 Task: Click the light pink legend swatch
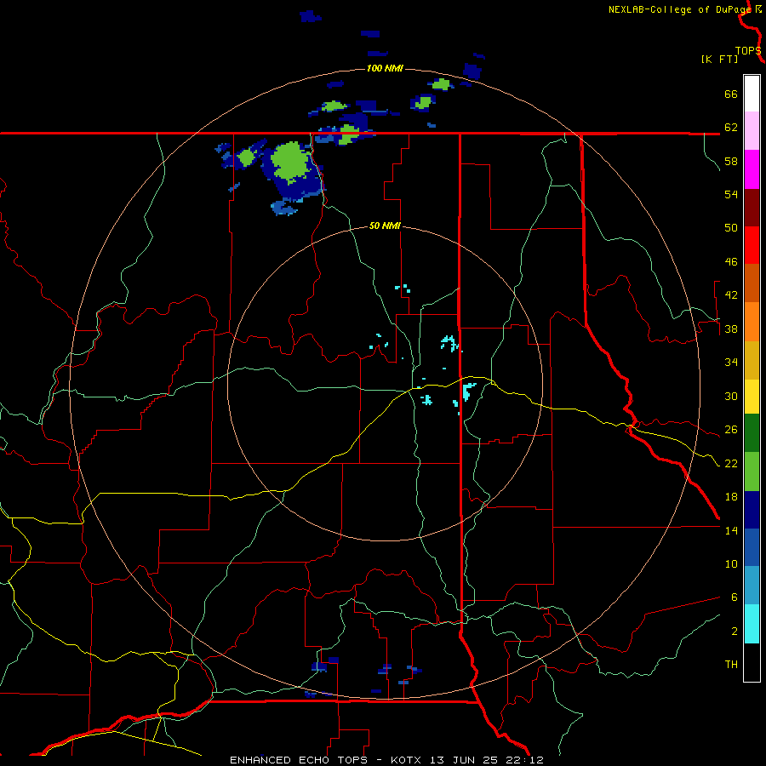tap(752, 130)
